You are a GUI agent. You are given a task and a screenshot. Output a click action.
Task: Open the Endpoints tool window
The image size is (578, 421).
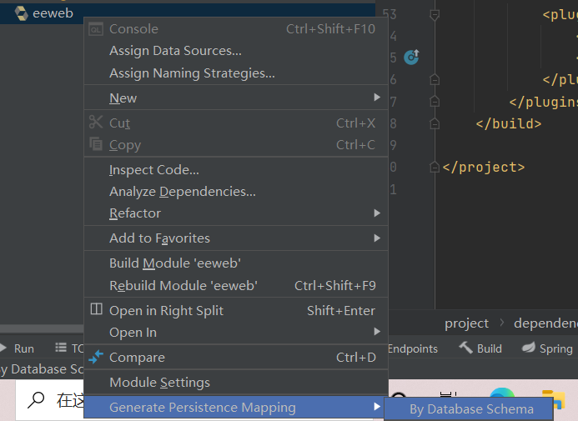click(413, 348)
